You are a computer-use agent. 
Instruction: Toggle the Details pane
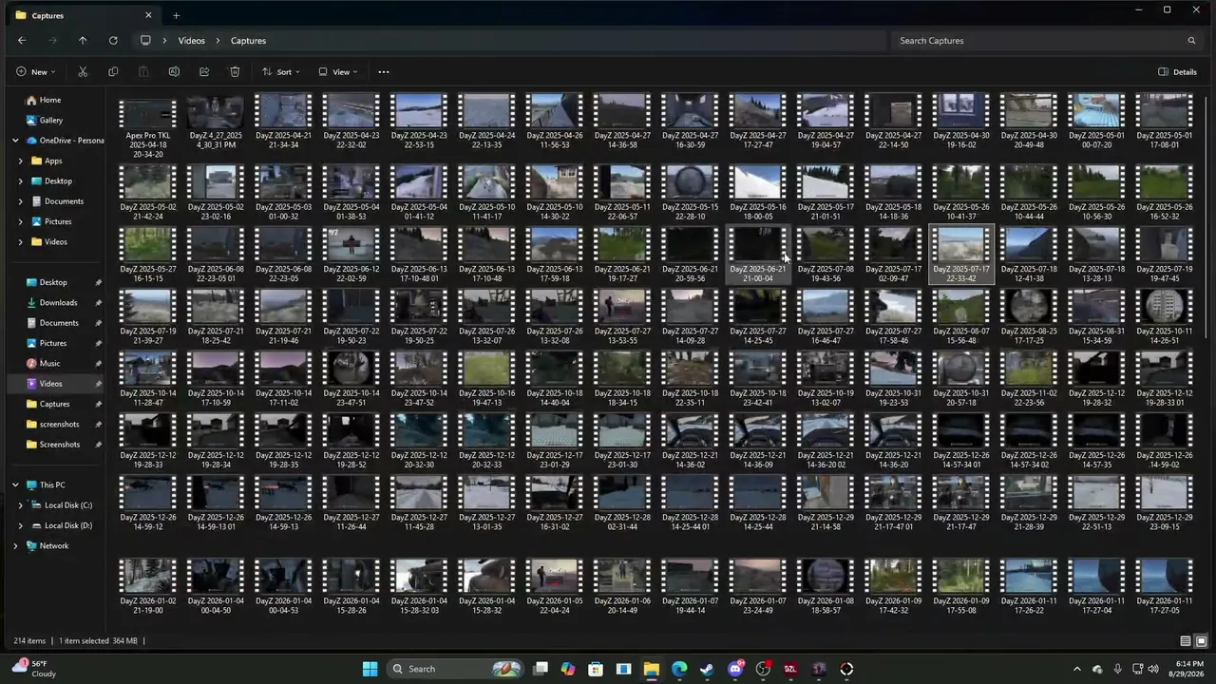pyautogui.click(x=1178, y=72)
